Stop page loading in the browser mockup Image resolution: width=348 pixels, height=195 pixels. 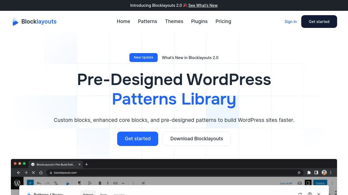click(33, 173)
